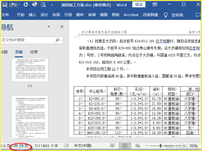Click the proofing book icon in status bar
Image resolution: width=202 pixels, height=151 pixels.
(x=66, y=146)
